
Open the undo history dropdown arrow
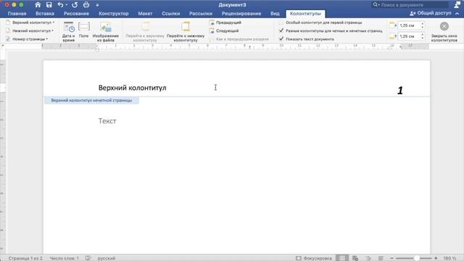pyautogui.click(x=66, y=5)
